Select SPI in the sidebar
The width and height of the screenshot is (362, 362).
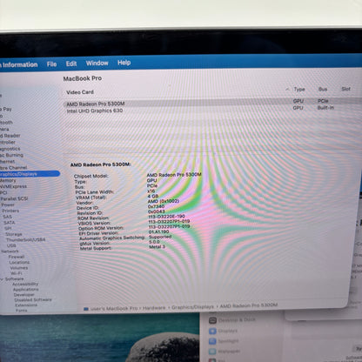[x=8, y=228]
